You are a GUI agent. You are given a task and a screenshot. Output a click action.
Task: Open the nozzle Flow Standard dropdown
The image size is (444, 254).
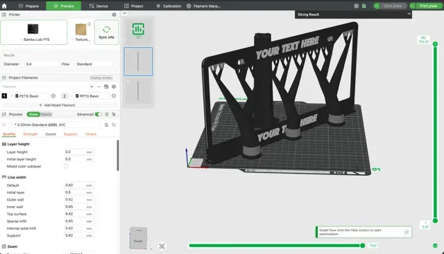coord(92,64)
